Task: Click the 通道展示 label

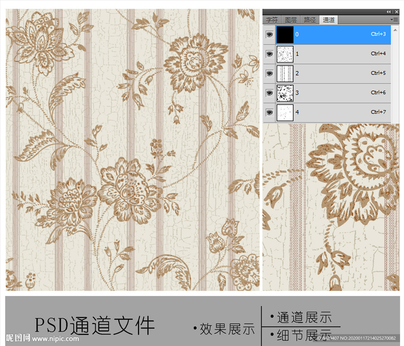Action: coord(304,317)
